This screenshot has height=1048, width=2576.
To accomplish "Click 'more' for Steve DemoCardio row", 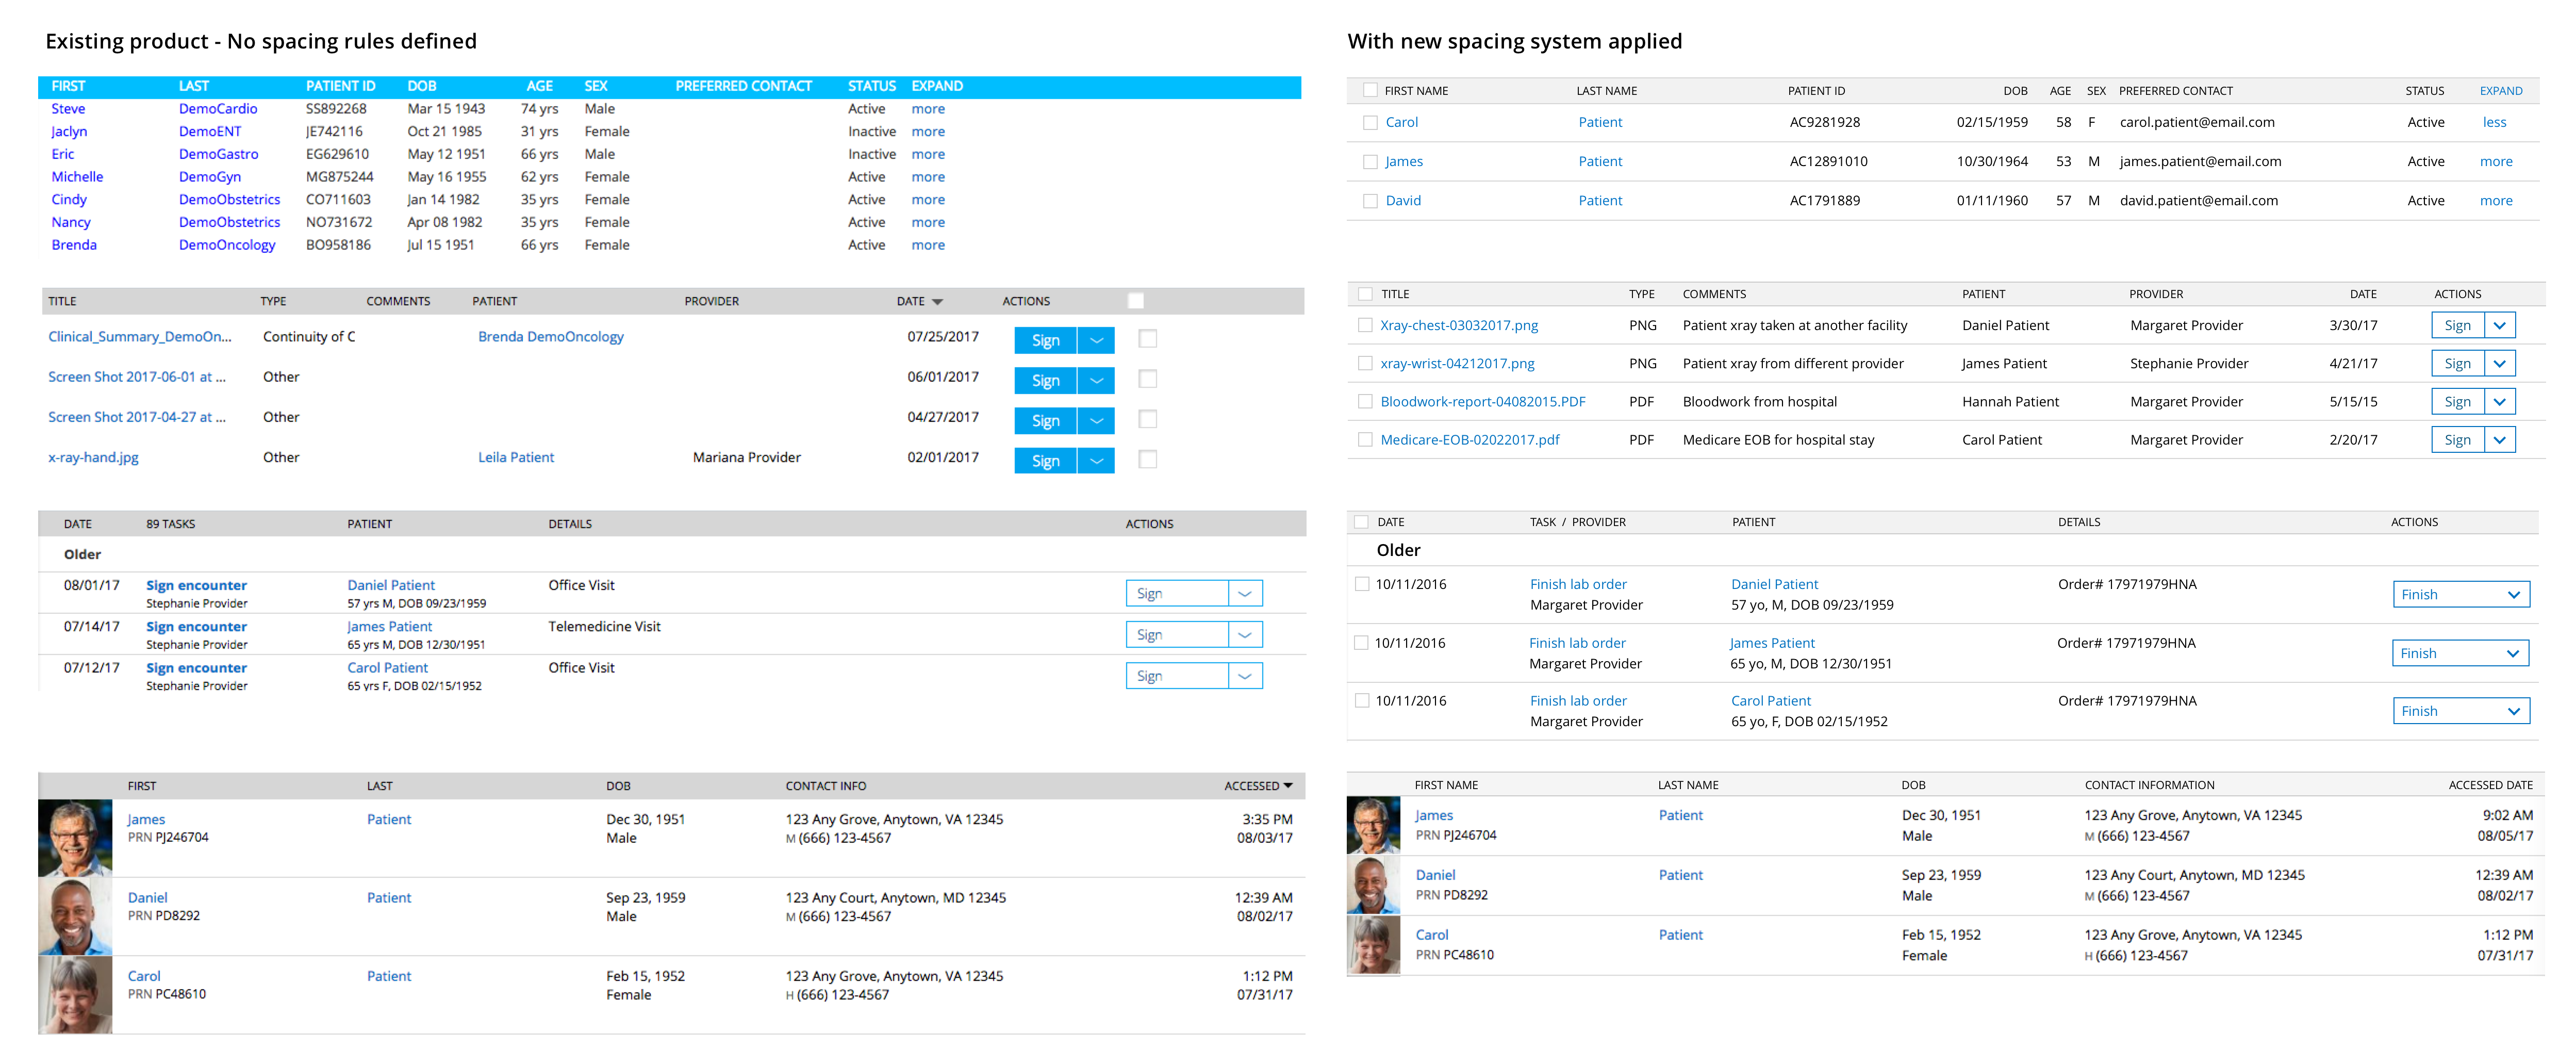I will tap(927, 109).
